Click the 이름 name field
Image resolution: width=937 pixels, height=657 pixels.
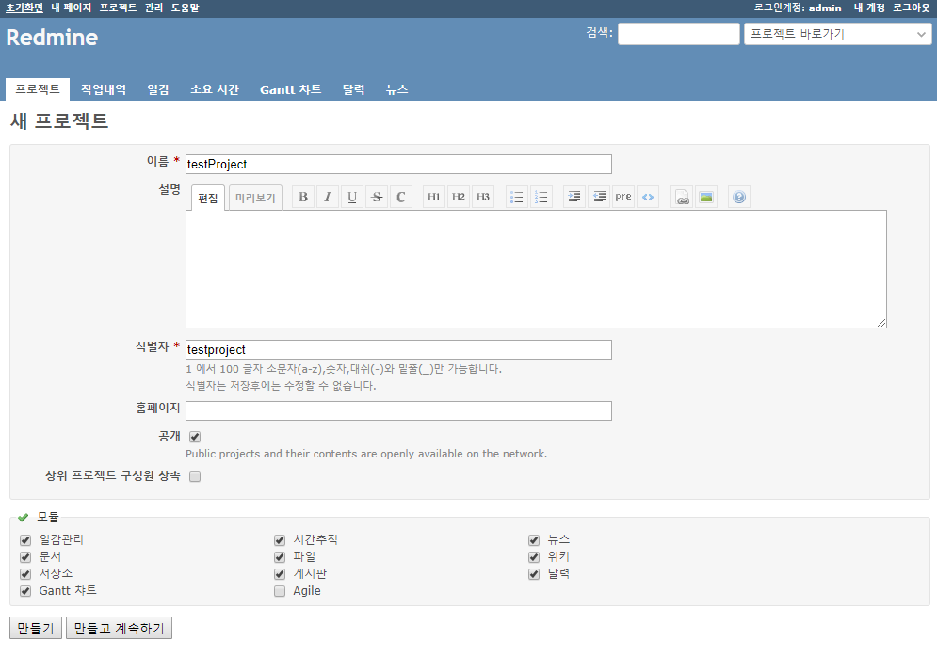pos(398,164)
